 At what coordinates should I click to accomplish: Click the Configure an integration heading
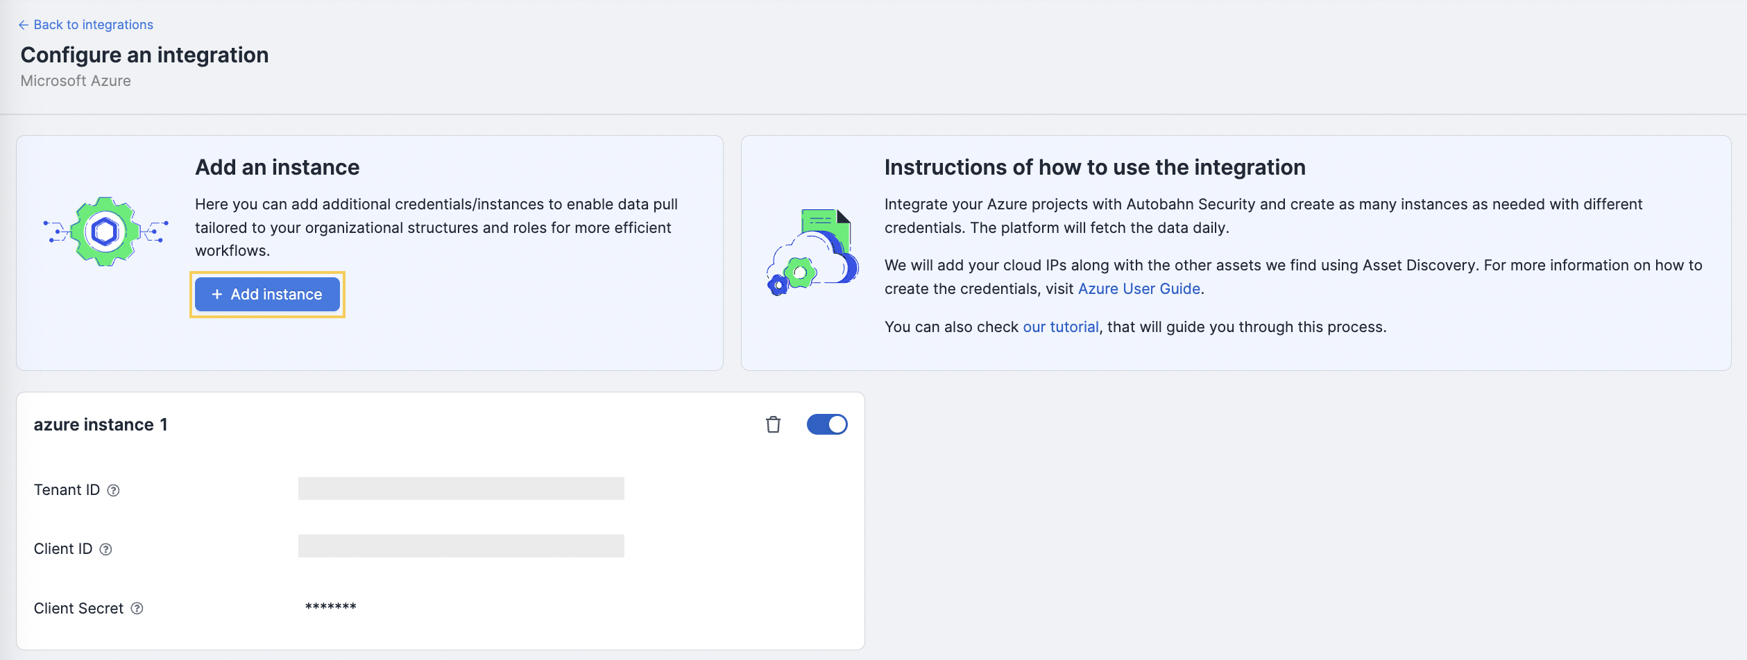tap(144, 55)
